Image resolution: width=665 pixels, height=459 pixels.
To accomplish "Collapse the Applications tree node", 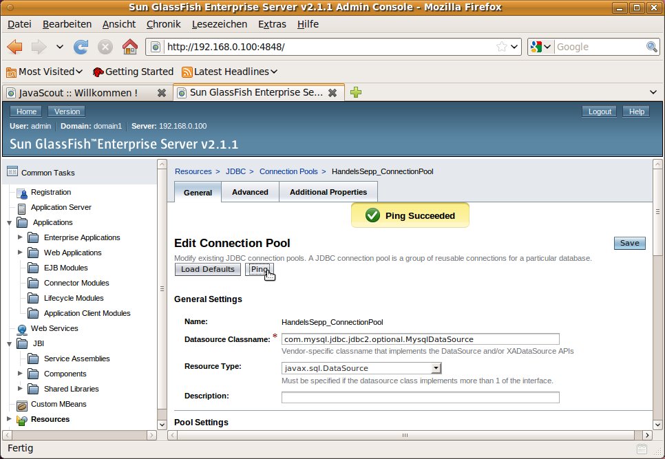I will coord(9,223).
